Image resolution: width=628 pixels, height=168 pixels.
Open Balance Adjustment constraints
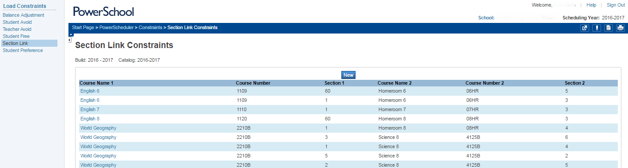click(23, 15)
